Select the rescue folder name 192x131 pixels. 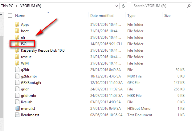pyautogui.click(x=26, y=57)
